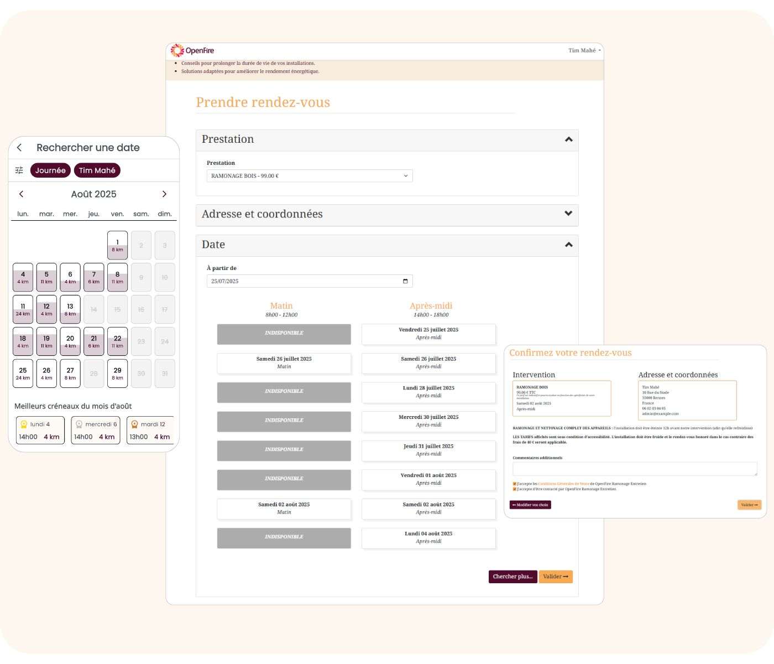Select August 1 in the calendar
Image resolution: width=774 pixels, height=664 pixels.
117,246
